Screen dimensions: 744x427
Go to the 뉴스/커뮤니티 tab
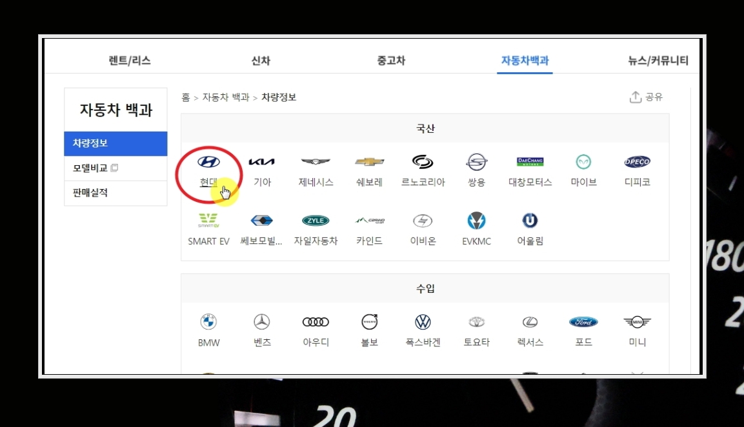coord(658,60)
